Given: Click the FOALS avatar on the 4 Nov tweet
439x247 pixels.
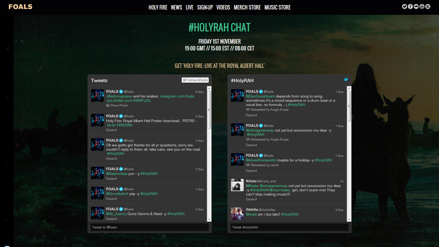Looking at the screenshot, I should (97, 96).
